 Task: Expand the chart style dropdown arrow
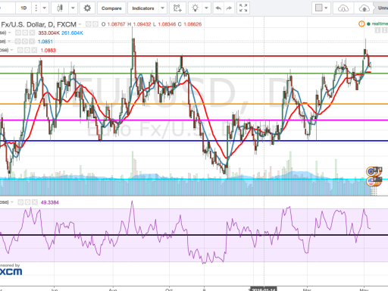tap(73, 8)
